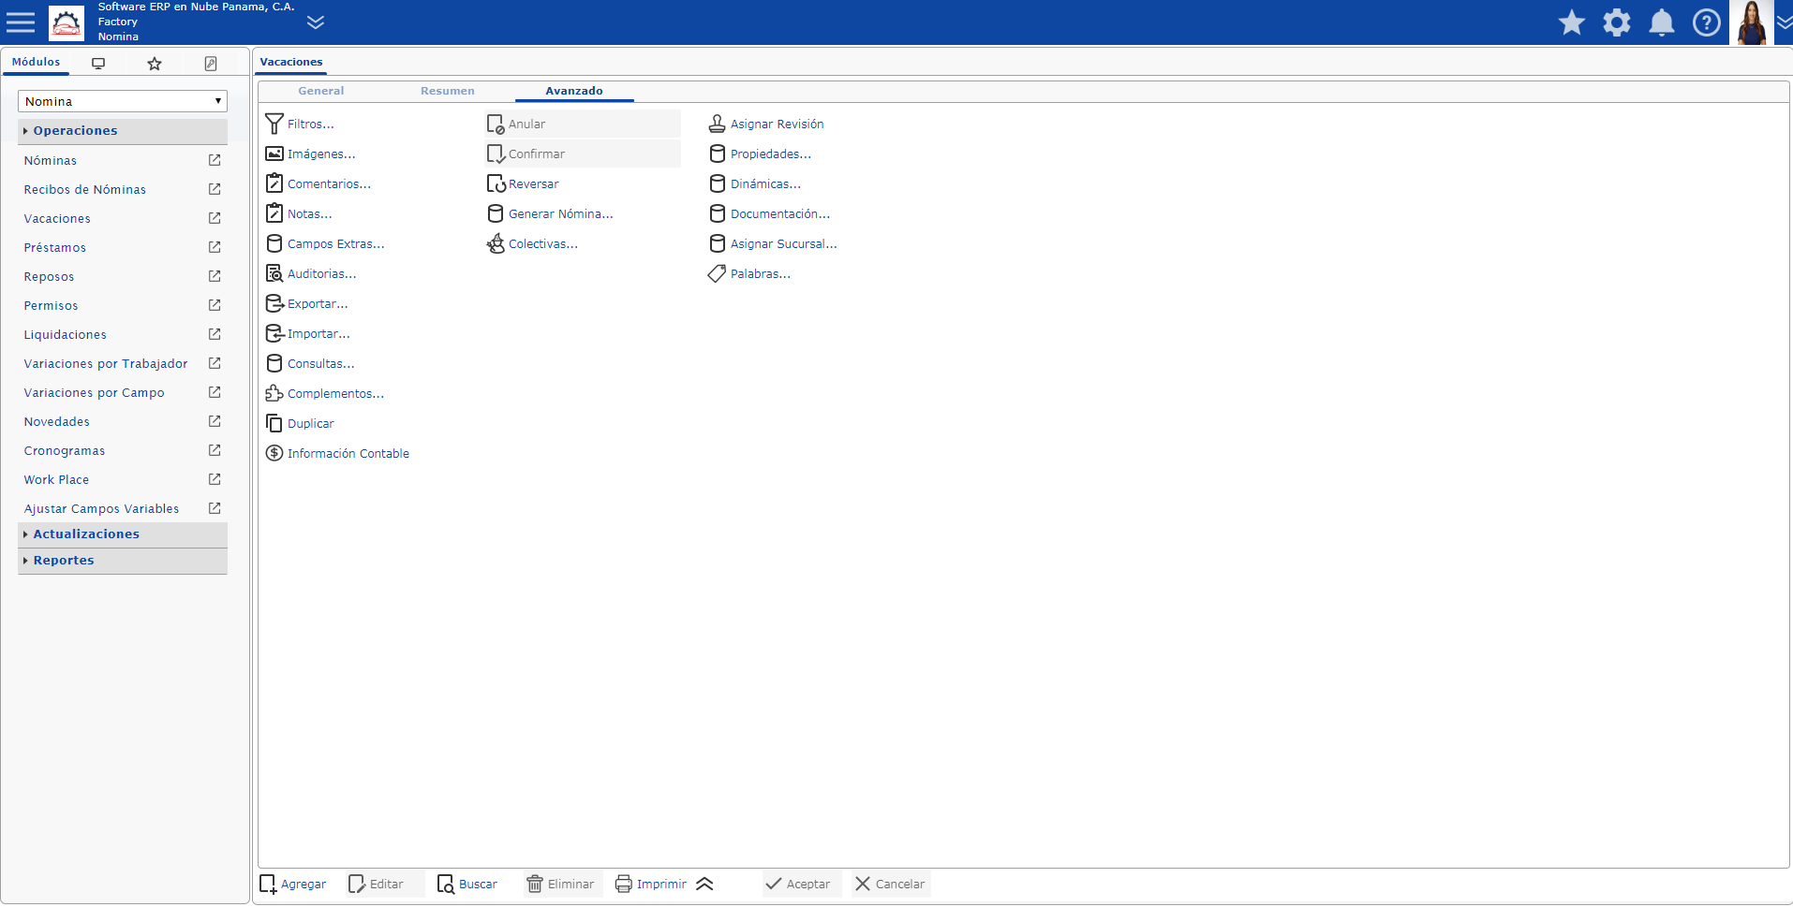Open Colectivas action
The height and width of the screenshot is (907, 1793).
coord(532,243)
